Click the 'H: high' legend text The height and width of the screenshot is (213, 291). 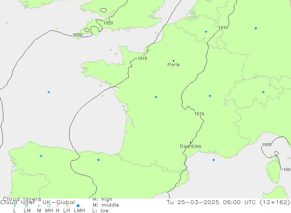(102, 199)
